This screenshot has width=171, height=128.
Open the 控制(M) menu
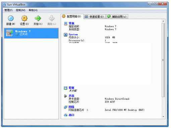click(20, 10)
